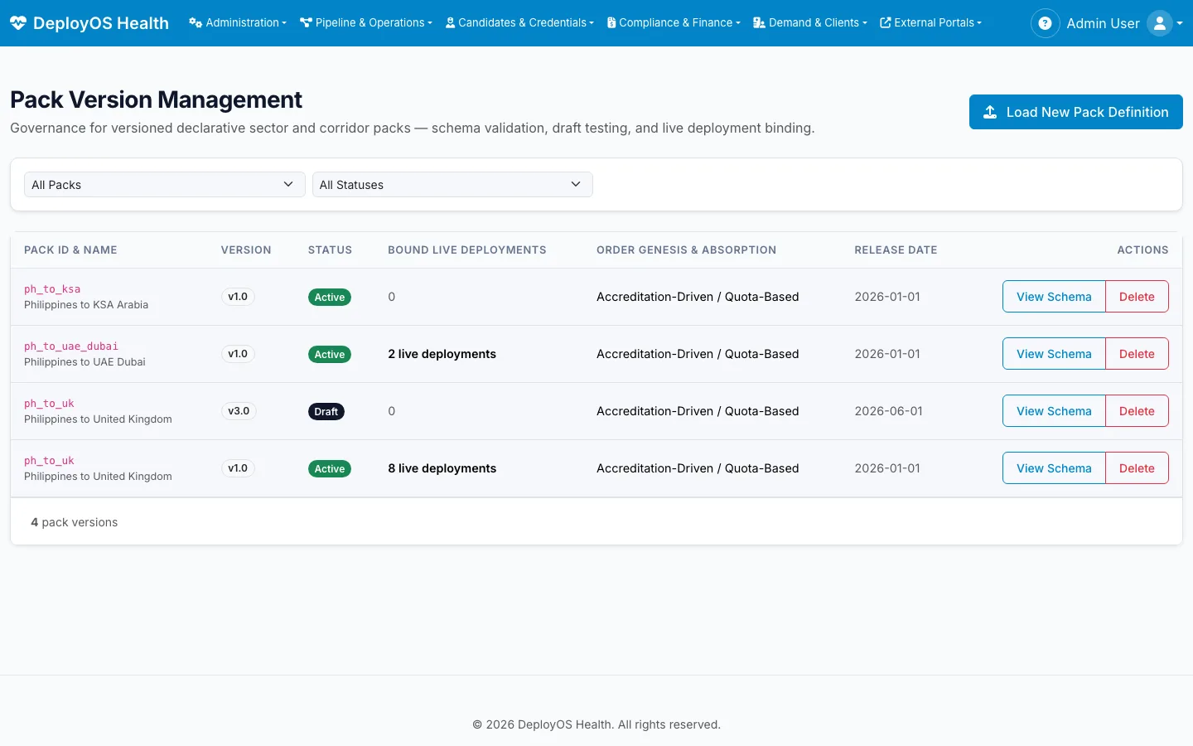Image resolution: width=1193 pixels, height=746 pixels.
Task: Click '8 live deployments' text
Action: [x=442, y=468]
